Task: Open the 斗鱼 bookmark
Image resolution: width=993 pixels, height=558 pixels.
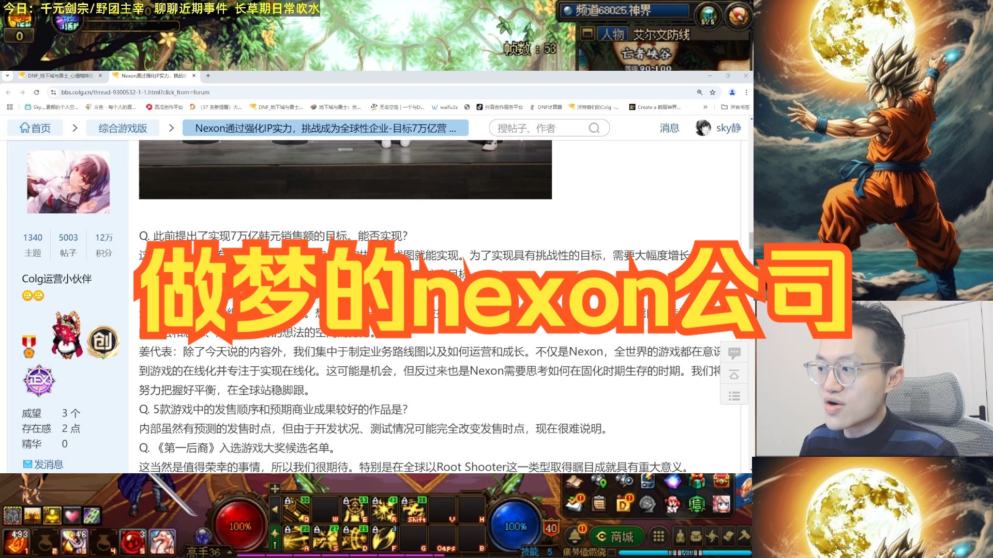Action: pos(110,107)
